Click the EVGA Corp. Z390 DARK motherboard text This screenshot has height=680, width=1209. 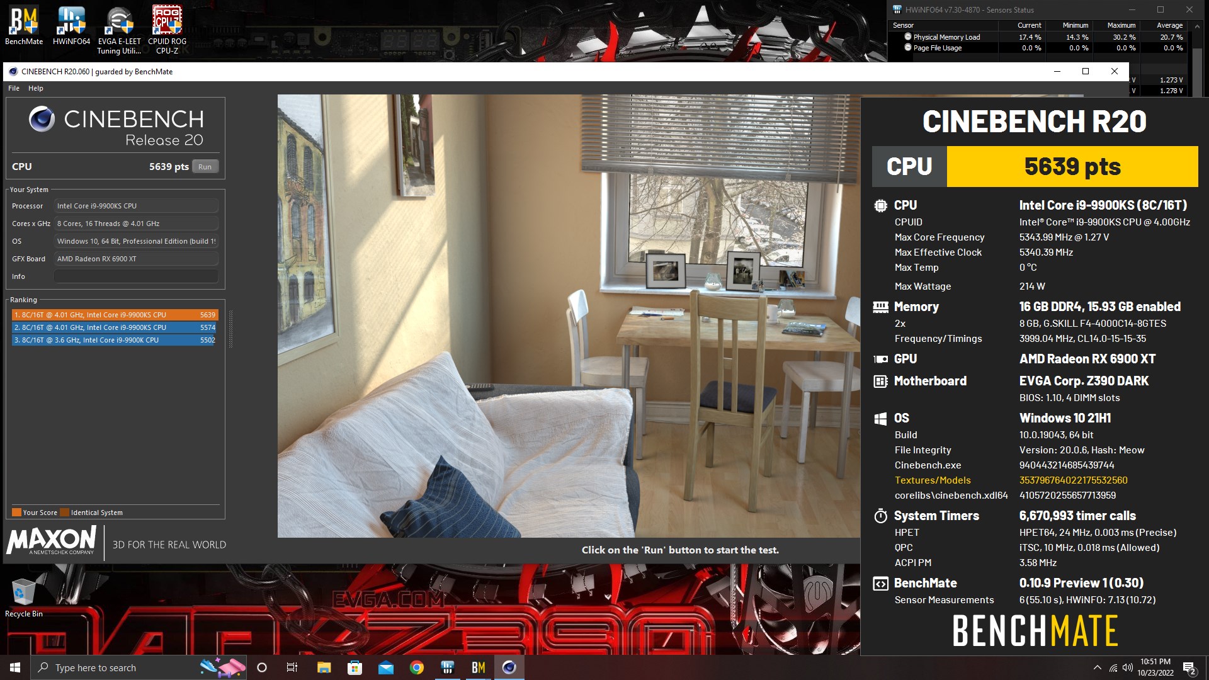(x=1084, y=381)
